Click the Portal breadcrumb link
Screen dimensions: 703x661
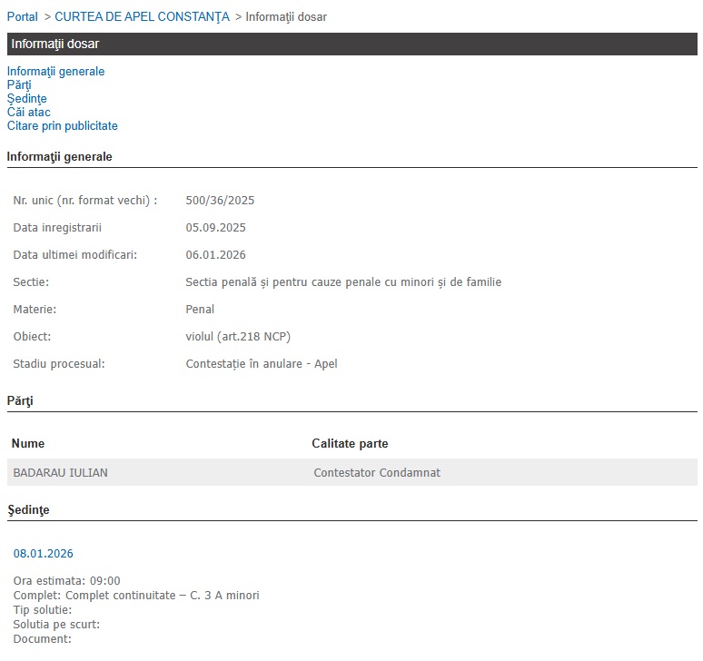click(23, 17)
